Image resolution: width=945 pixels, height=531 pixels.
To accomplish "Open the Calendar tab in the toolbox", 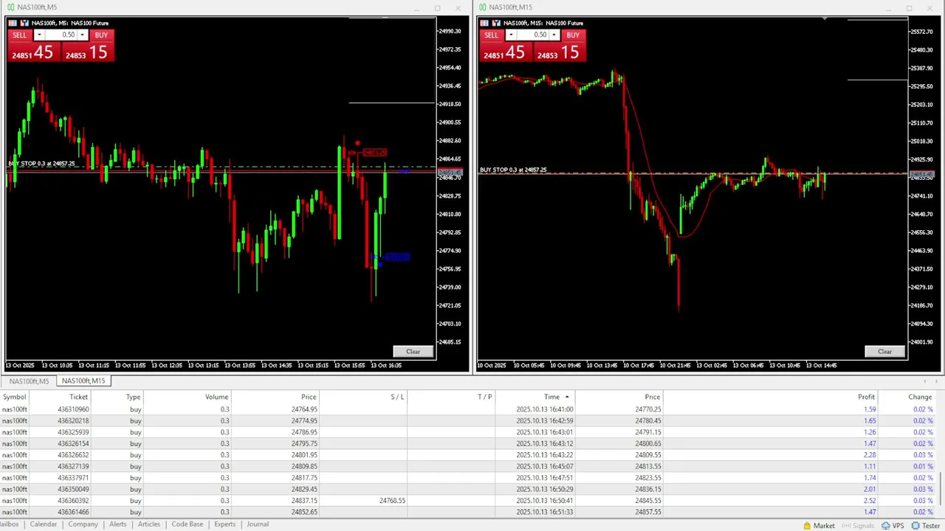I will 44,524.
